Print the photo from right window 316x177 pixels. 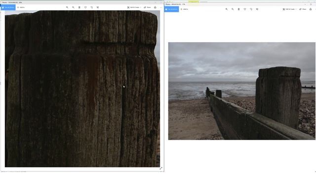pyautogui.click(x=311, y=9)
